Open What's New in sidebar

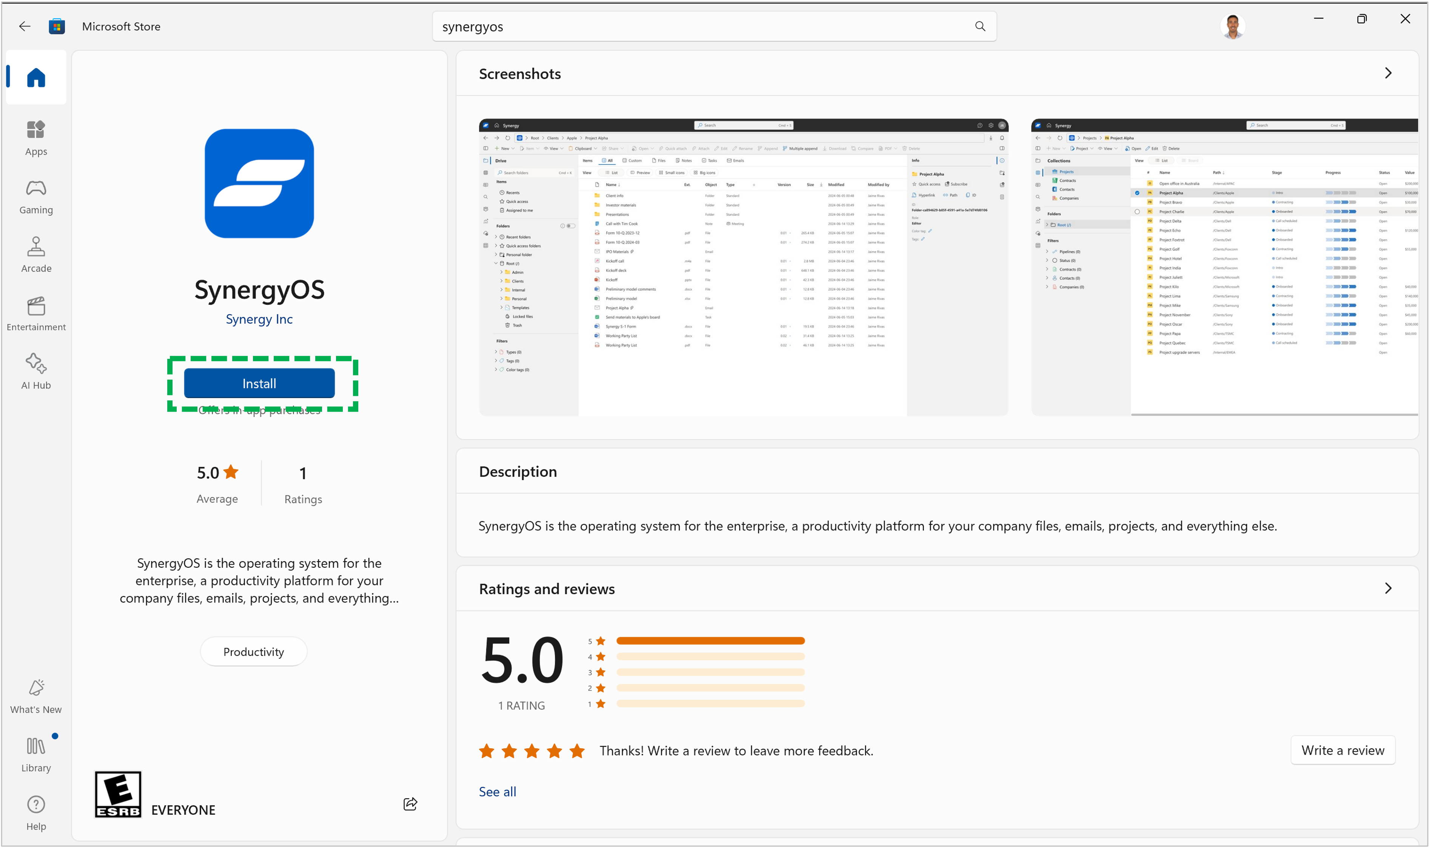36,696
